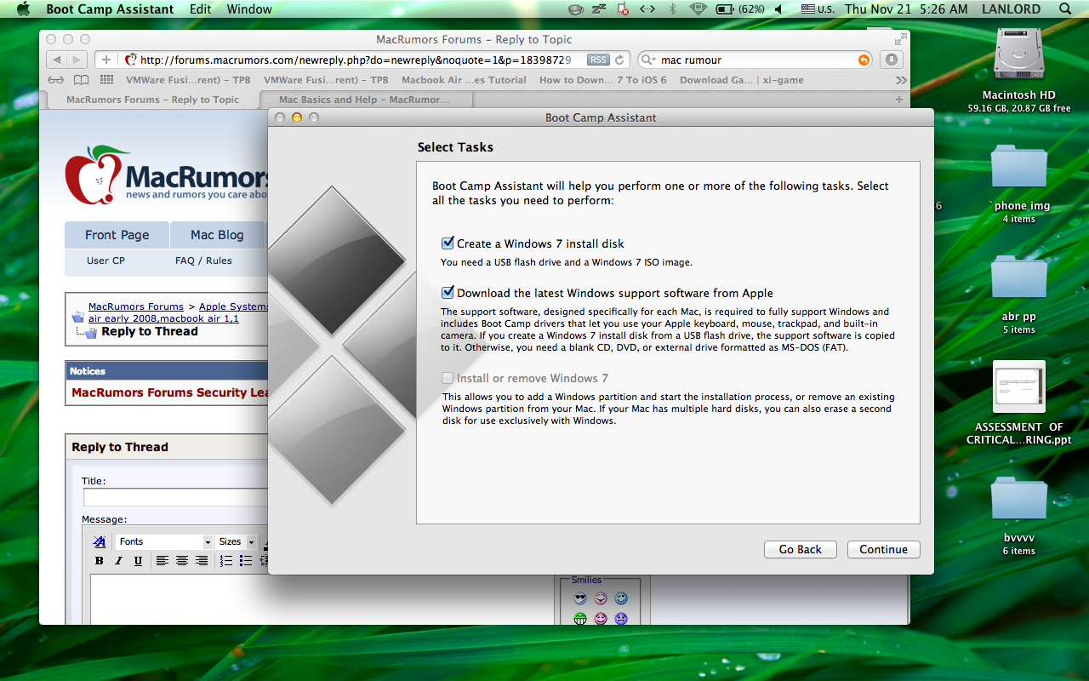Click the battery status icon in menu bar
Image resolution: width=1089 pixels, height=681 pixels.
[x=725, y=9]
